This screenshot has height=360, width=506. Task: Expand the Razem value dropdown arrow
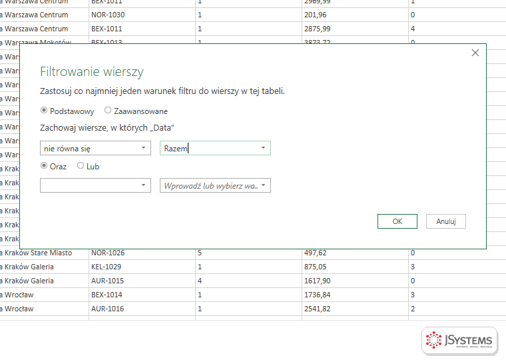tap(264, 148)
